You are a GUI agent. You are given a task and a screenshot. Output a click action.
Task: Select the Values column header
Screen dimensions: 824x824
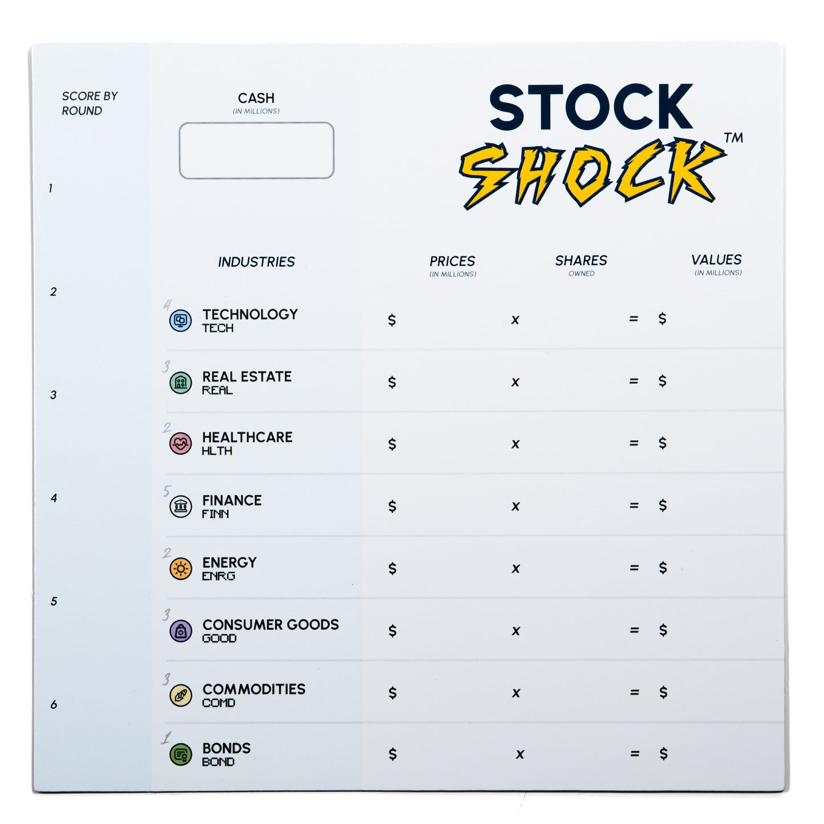(x=716, y=260)
